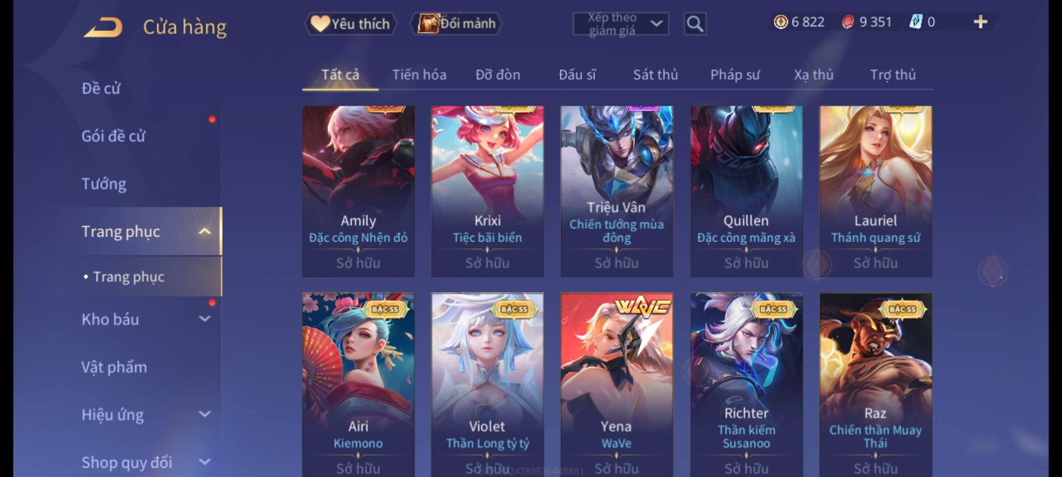
Task: Open the Xếp theo giảm giá sort dropdown
Action: (x=621, y=24)
